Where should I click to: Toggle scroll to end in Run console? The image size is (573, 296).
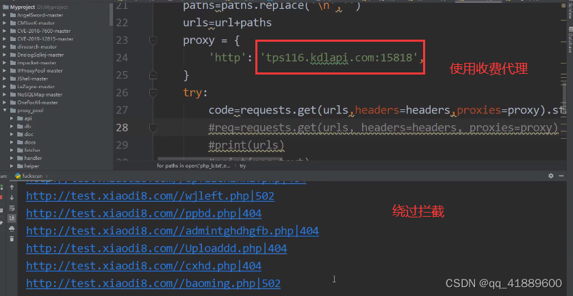tap(12, 218)
